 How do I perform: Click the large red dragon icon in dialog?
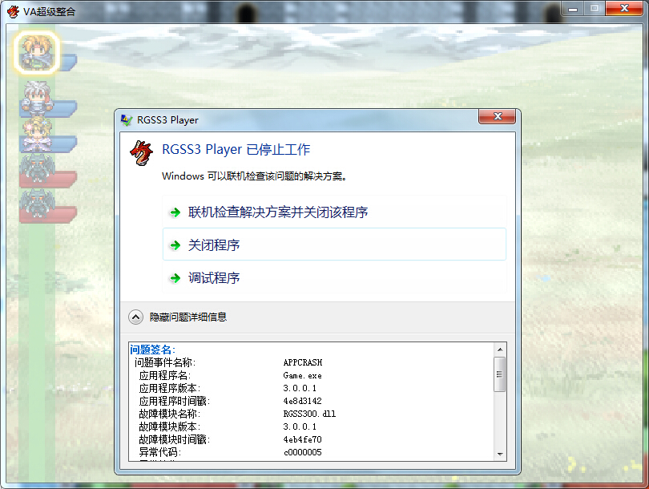point(142,153)
